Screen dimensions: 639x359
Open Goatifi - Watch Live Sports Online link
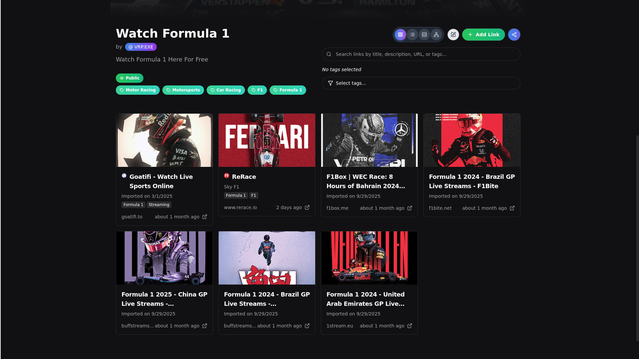161,181
